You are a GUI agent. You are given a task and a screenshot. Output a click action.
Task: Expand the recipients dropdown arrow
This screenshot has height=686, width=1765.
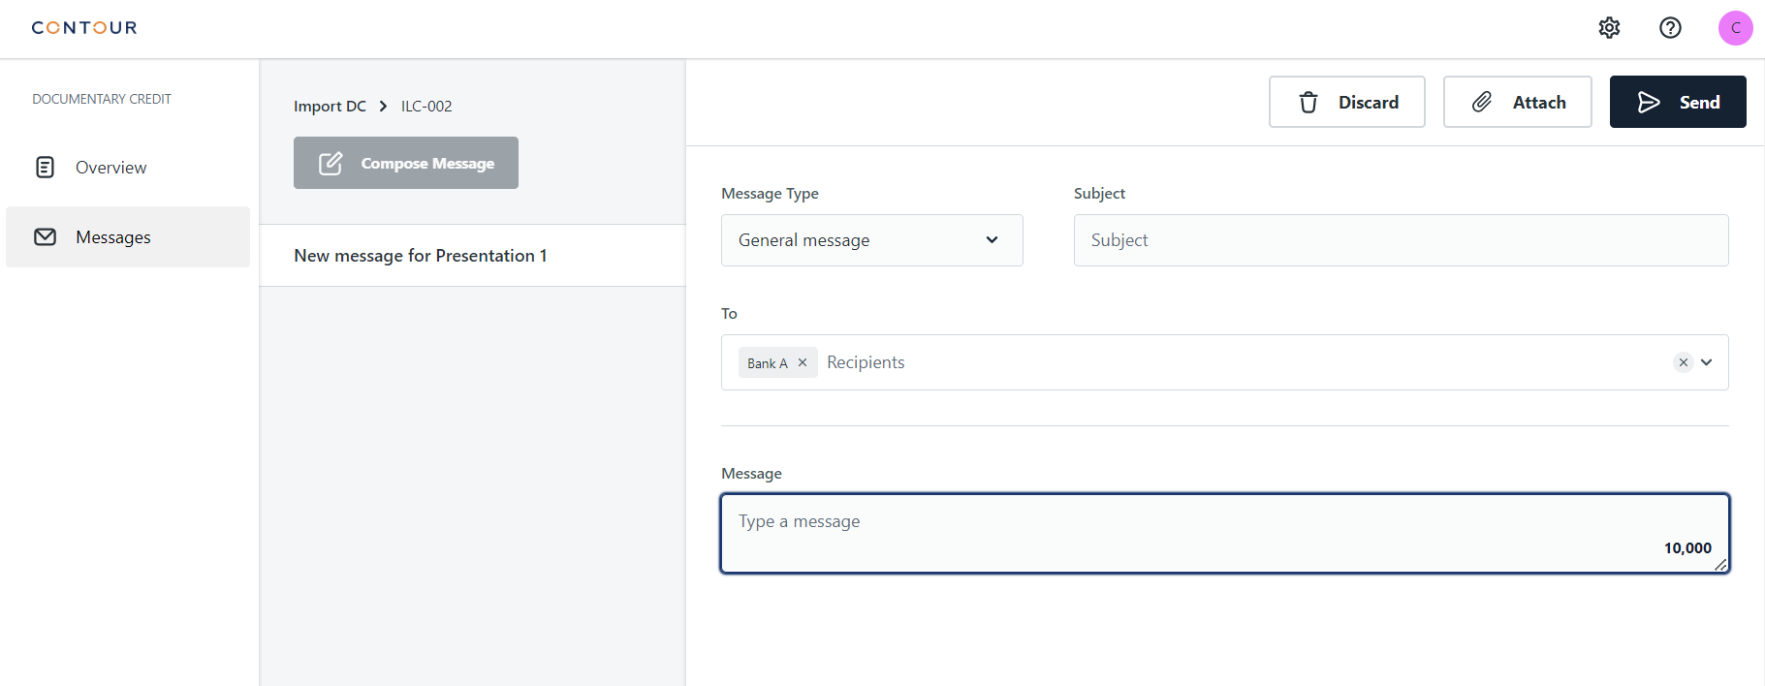(1707, 362)
